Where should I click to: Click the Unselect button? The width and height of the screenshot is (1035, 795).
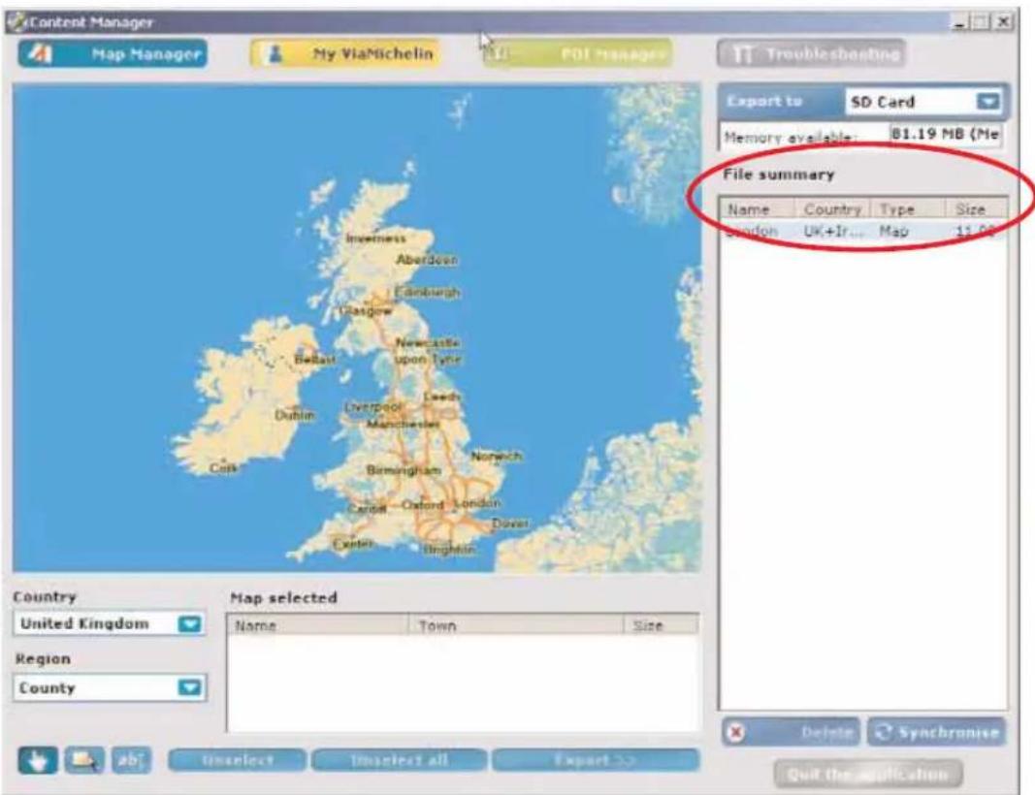coord(238,760)
